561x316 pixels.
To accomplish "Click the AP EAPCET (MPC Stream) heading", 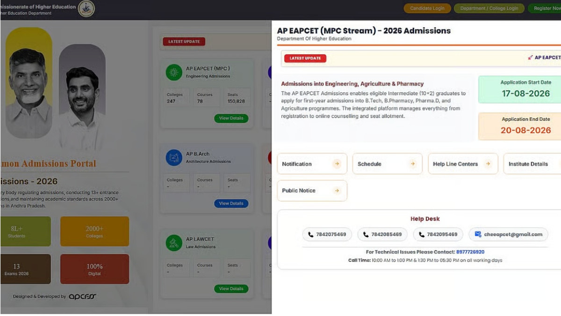I will point(364,31).
